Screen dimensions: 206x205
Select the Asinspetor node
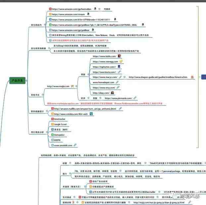pos(59,135)
